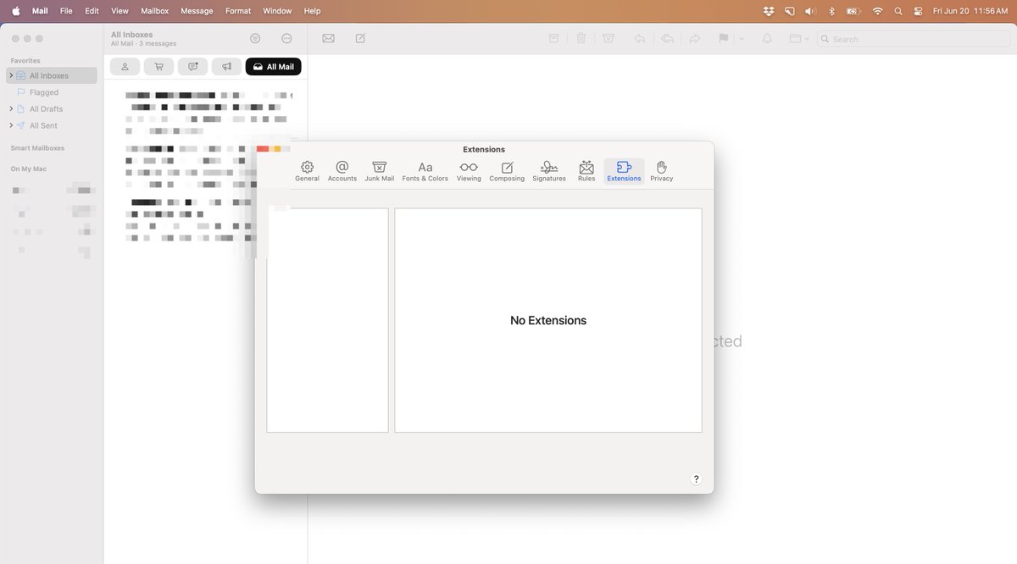
Task: Open the General settings tab
Action: 307,171
